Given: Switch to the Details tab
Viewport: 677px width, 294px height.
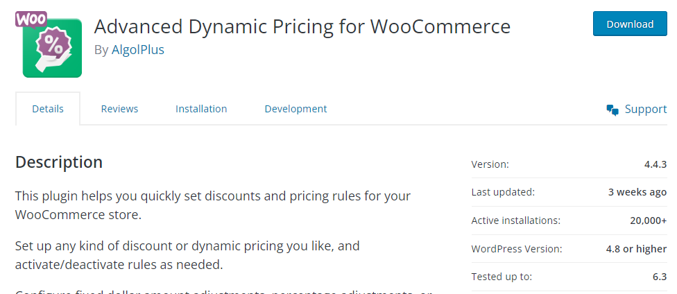Looking at the screenshot, I should coord(48,109).
